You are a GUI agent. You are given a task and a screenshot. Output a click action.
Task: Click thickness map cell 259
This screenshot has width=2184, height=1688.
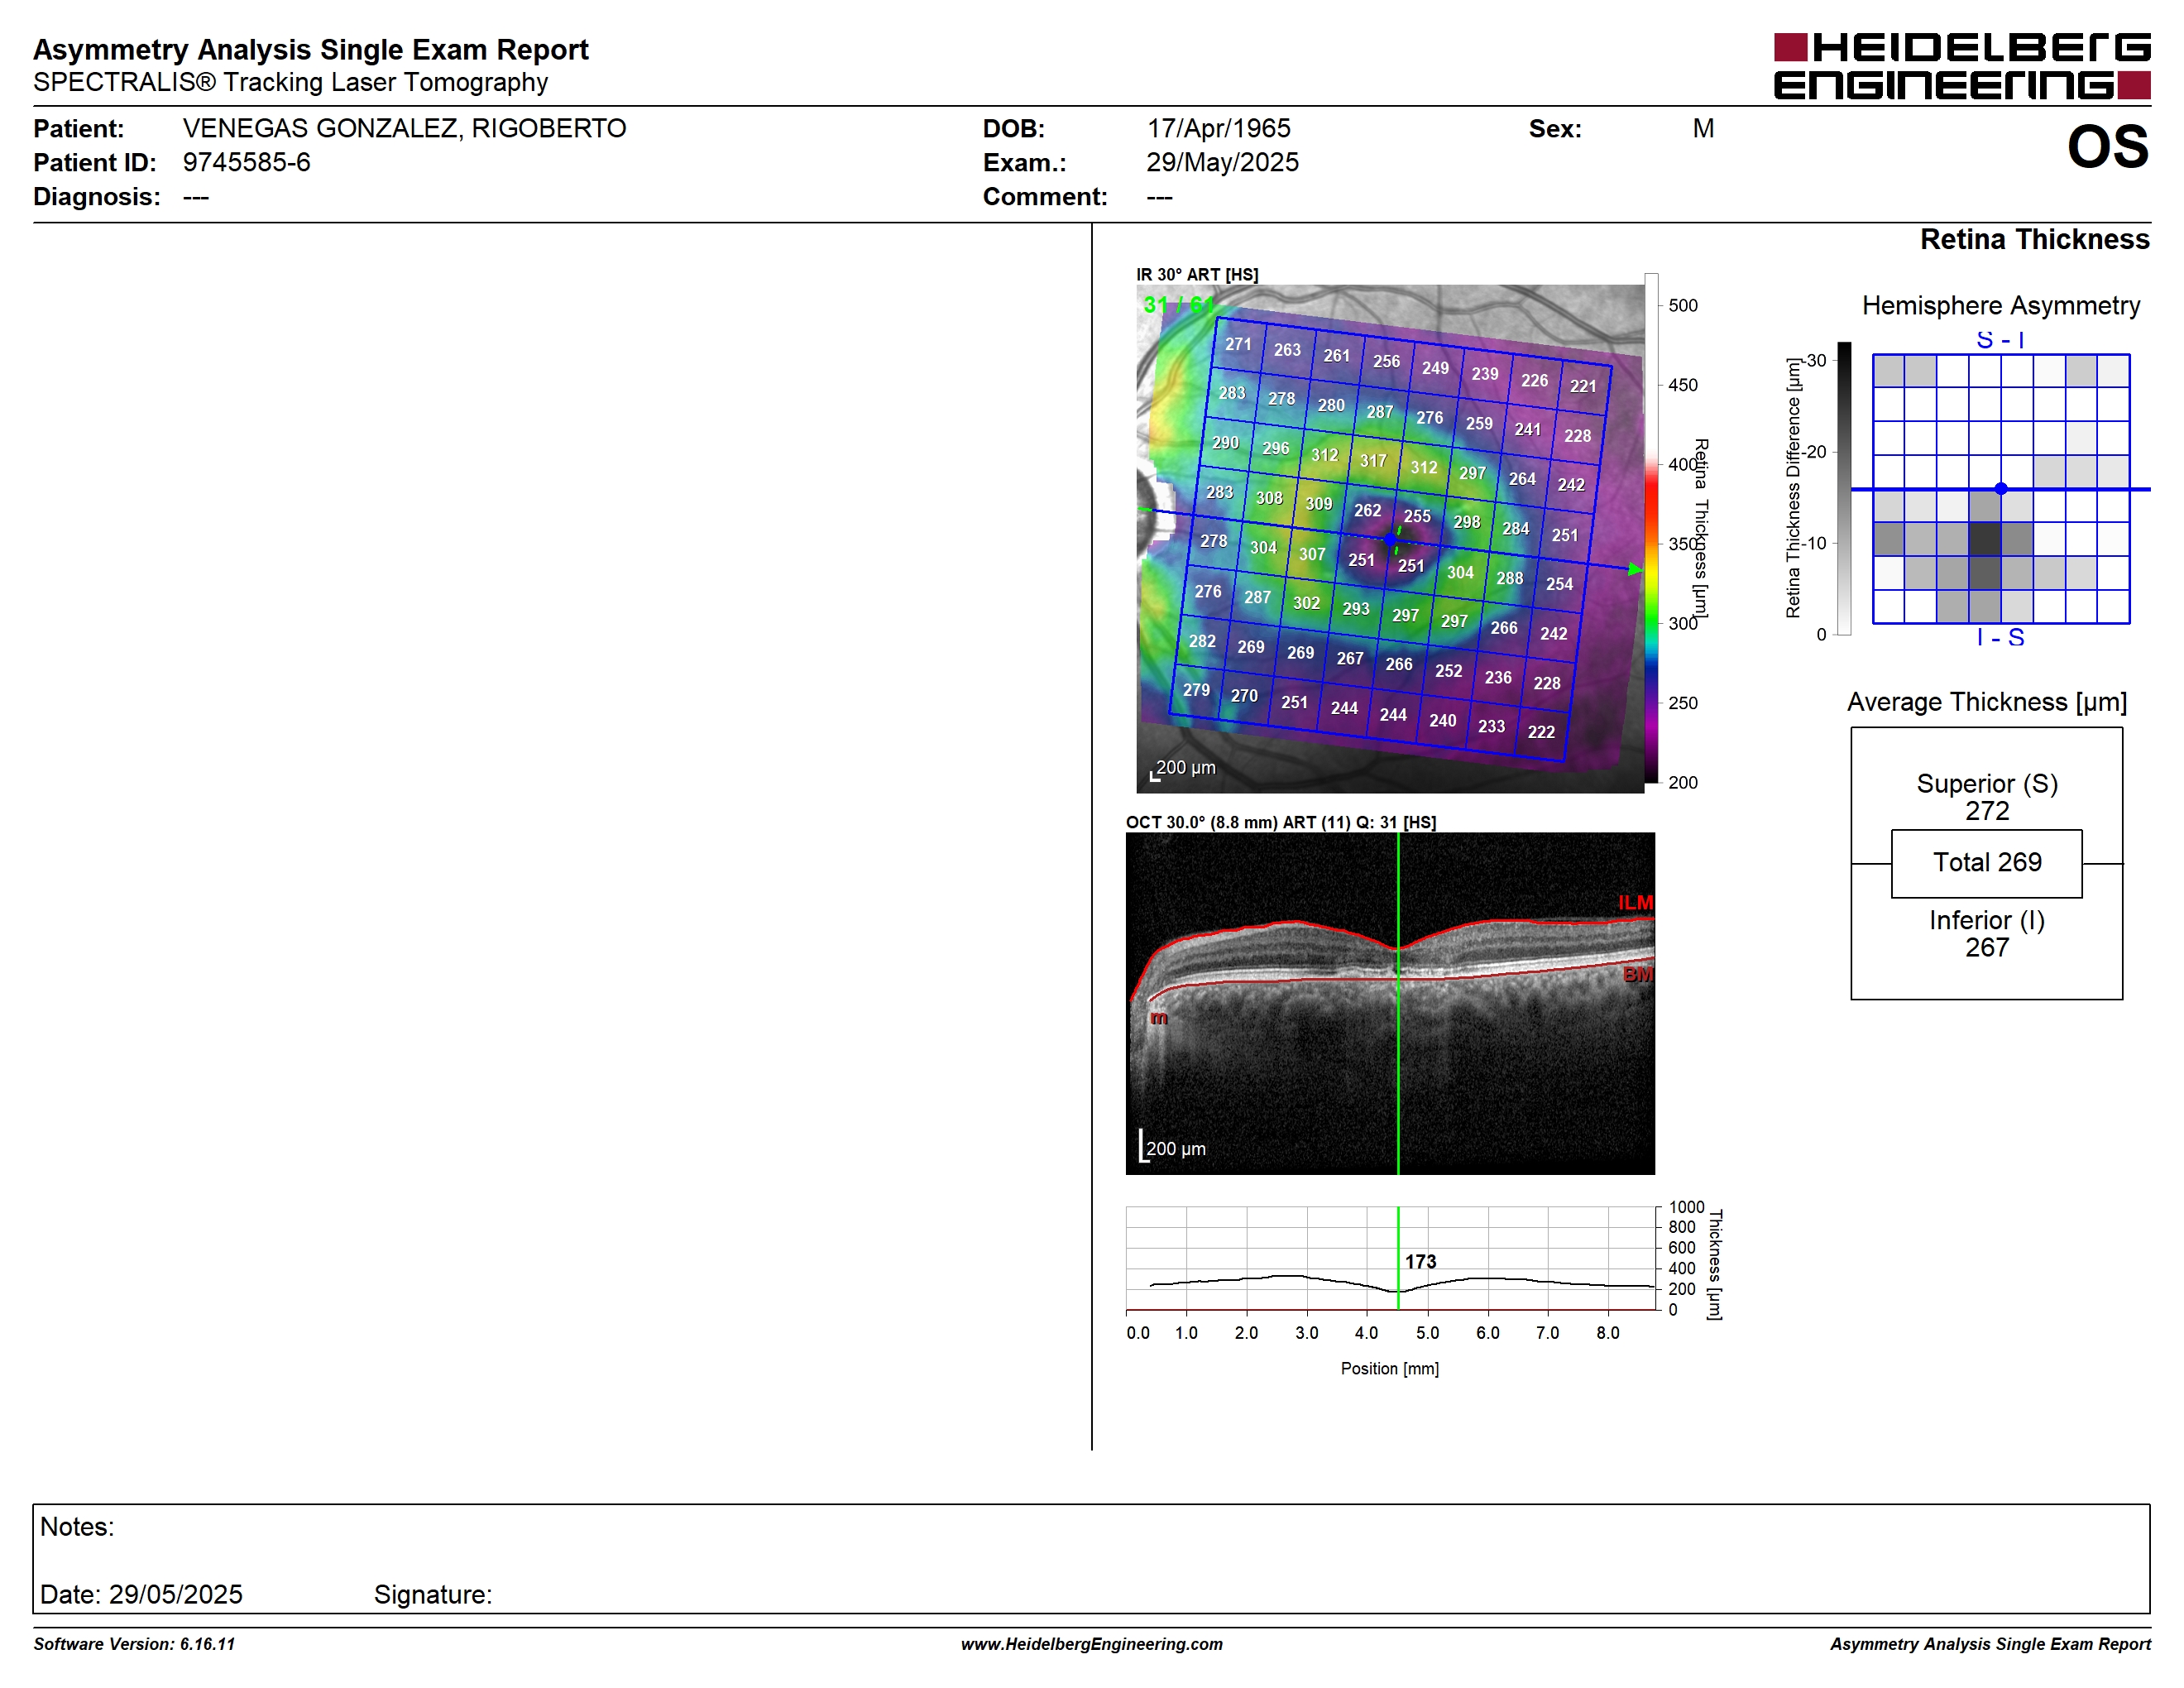1479,424
